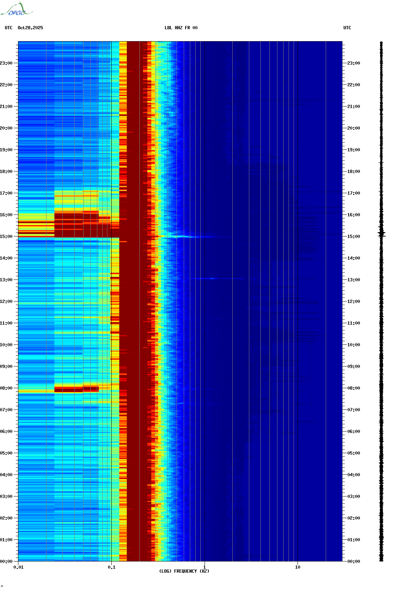Click the left axis 12:00 time label

(x=6, y=301)
